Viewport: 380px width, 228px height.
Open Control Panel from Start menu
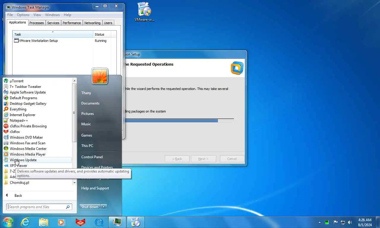tap(92, 157)
